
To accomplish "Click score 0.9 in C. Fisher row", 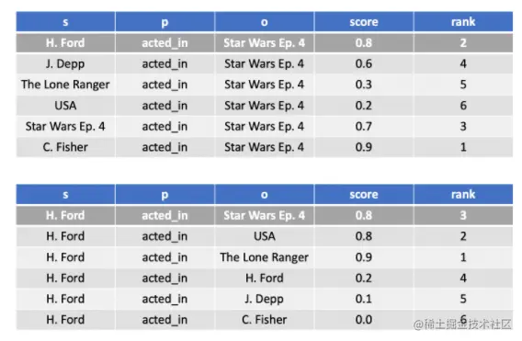I will click(364, 147).
